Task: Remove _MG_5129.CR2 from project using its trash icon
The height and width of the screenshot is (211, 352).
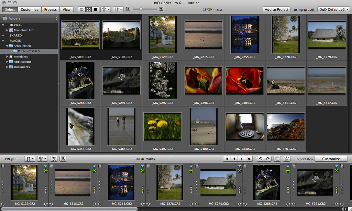Action: point(3,166)
